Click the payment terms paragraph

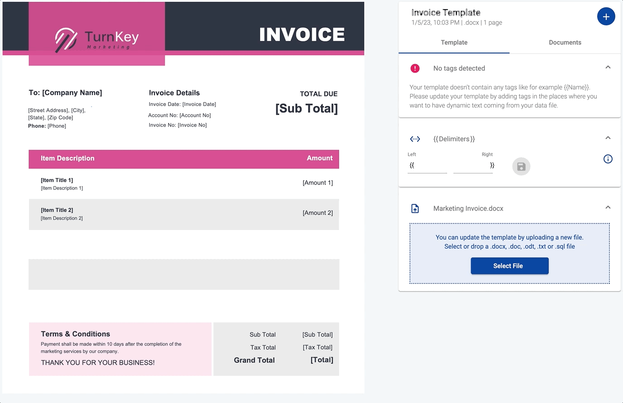click(x=111, y=348)
